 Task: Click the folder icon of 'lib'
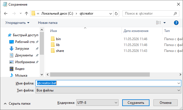pos(53,45)
